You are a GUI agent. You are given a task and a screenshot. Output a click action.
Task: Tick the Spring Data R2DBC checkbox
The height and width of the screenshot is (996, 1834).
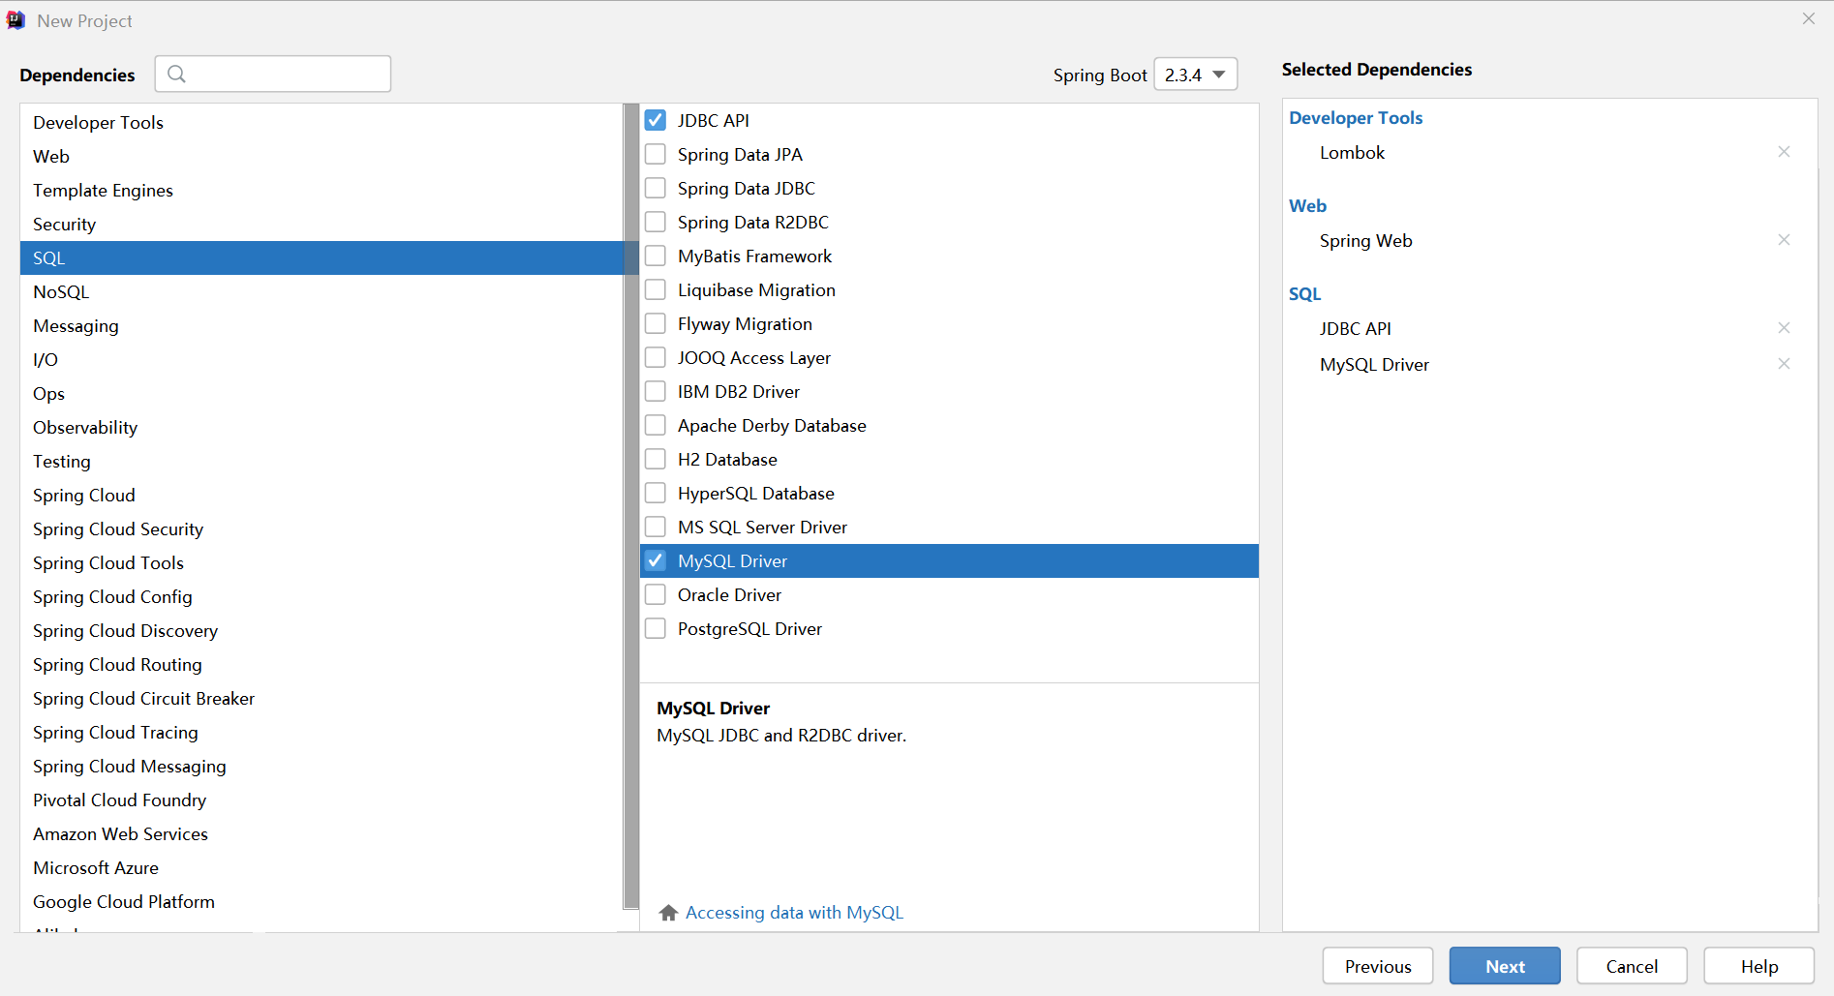[x=656, y=222]
